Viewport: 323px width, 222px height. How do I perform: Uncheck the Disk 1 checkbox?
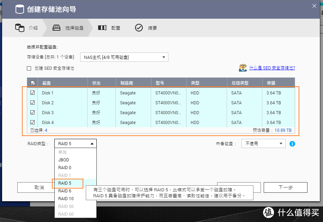click(32, 93)
